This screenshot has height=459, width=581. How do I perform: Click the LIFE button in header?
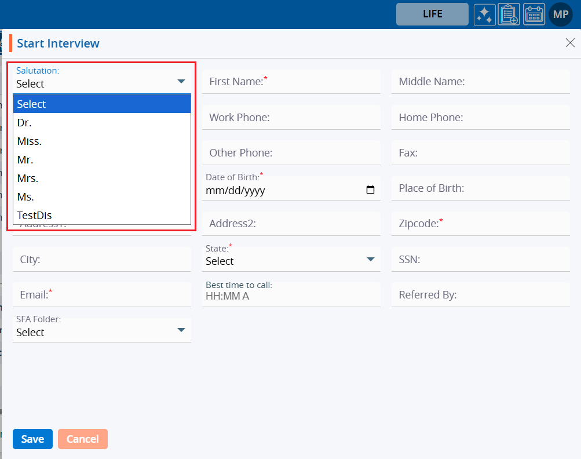[432, 14]
